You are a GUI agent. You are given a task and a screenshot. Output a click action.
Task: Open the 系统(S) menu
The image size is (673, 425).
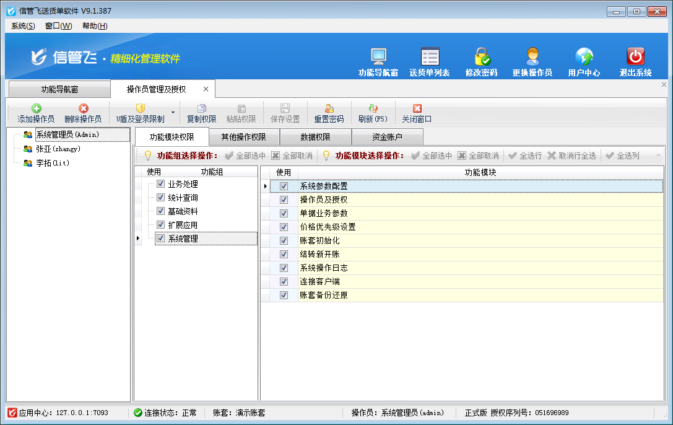point(23,26)
